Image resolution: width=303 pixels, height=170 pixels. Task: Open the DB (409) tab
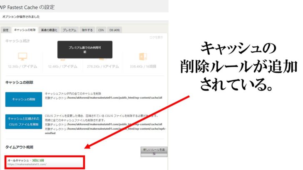[114, 30]
